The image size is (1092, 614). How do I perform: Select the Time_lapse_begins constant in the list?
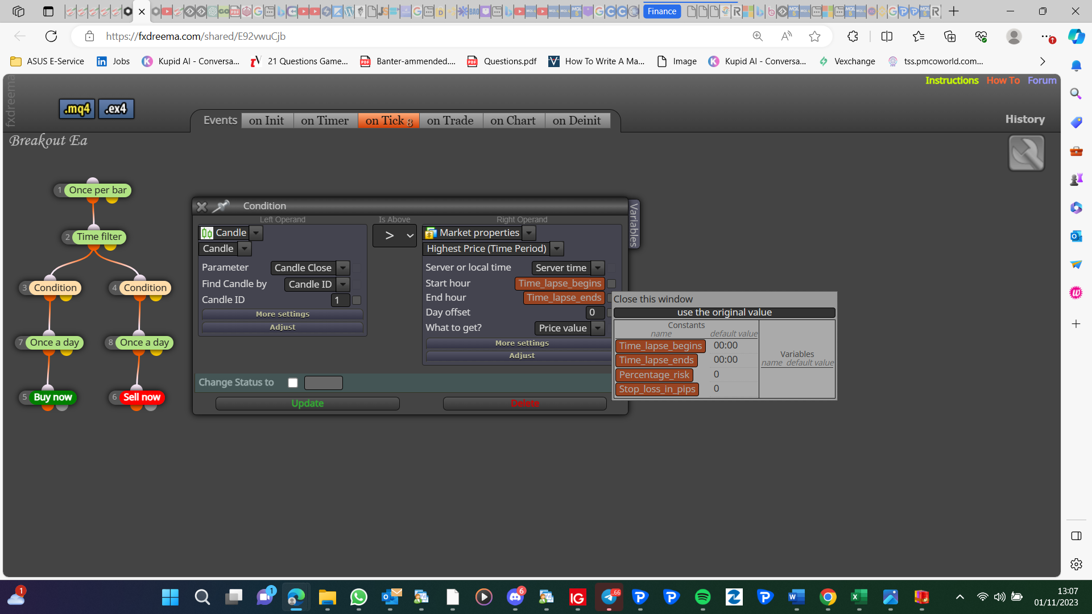pyautogui.click(x=660, y=346)
